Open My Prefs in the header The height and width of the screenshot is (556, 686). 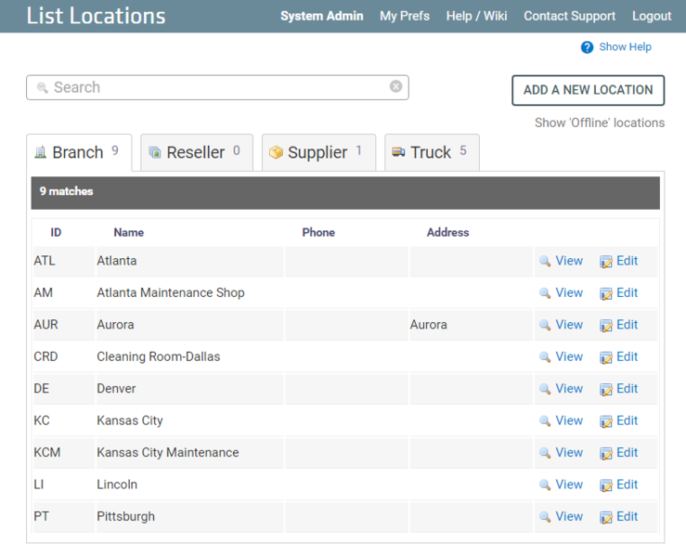coord(404,16)
